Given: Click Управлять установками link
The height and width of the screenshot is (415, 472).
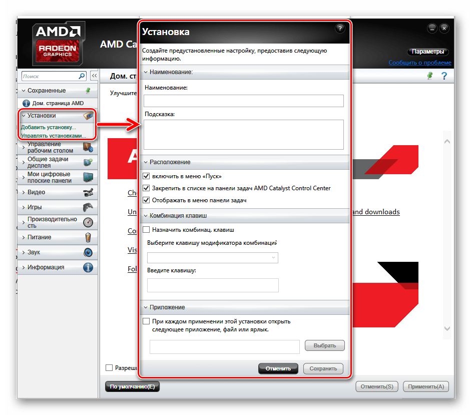Looking at the screenshot, I should tap(53, 136).
